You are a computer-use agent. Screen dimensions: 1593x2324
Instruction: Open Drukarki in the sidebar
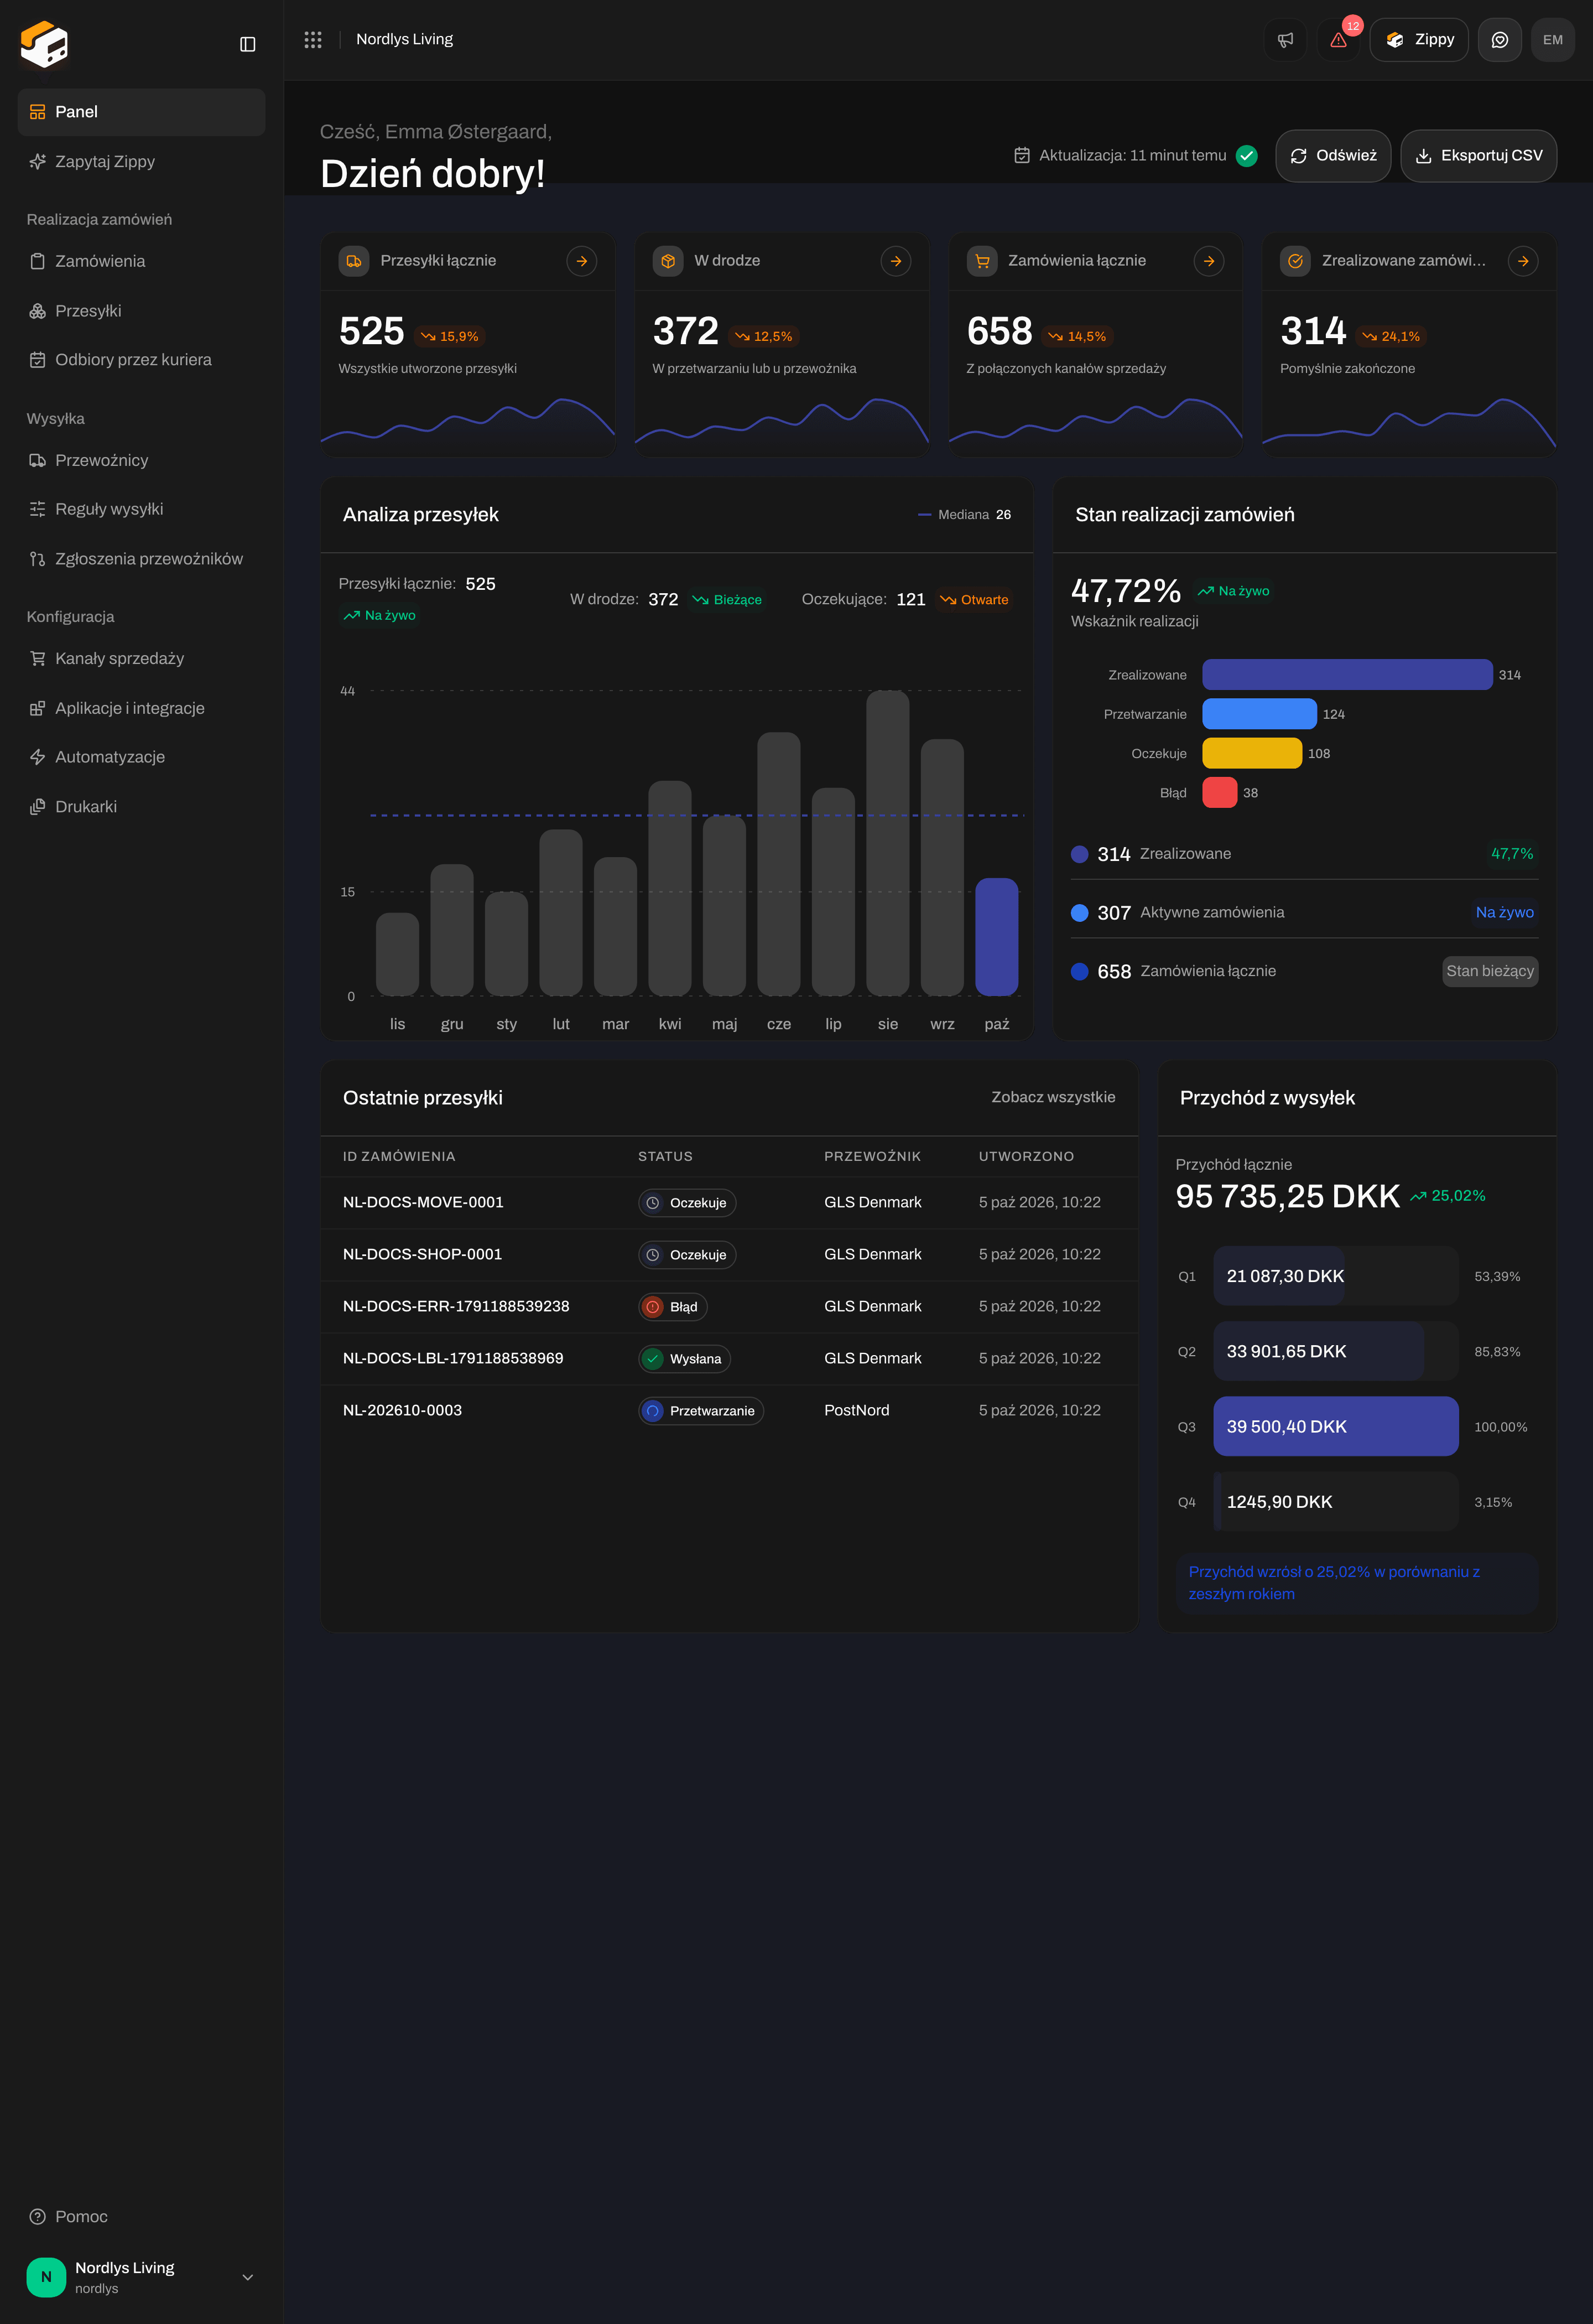point(141,807)
